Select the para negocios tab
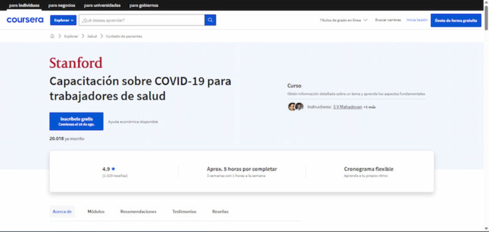Viewport: 489px width, 232px height. tap(62, 5)
